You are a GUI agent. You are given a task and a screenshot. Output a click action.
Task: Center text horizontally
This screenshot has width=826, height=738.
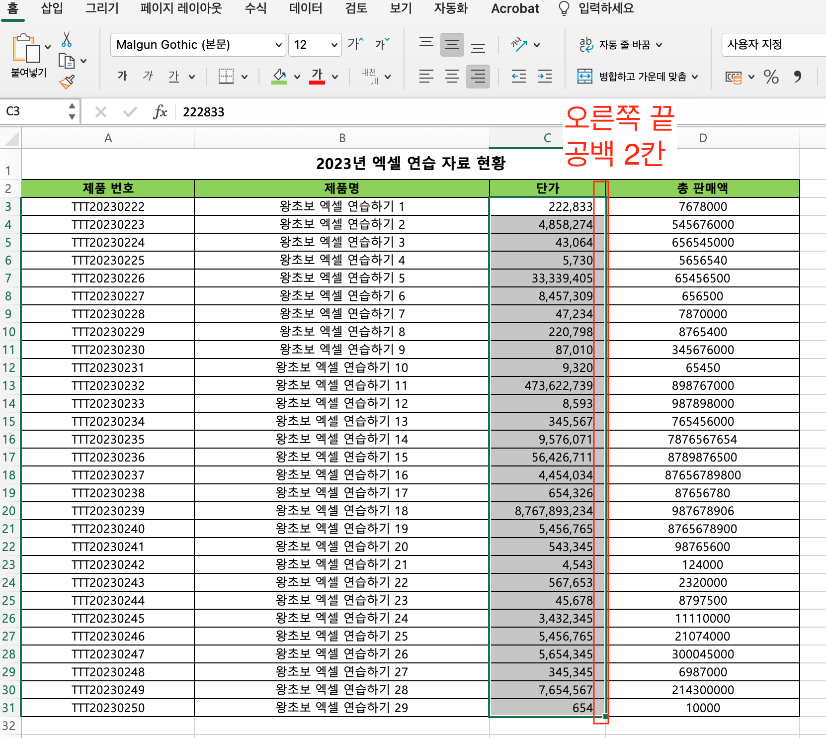[452, 76]
